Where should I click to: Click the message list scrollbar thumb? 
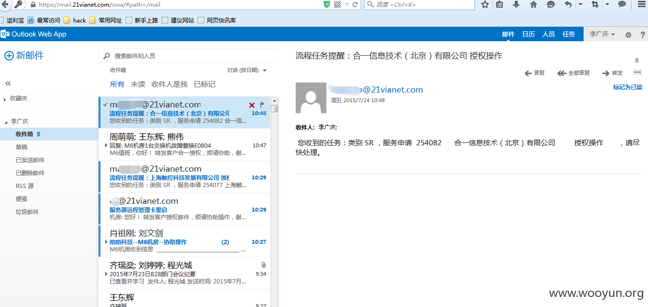coord(274,108)
